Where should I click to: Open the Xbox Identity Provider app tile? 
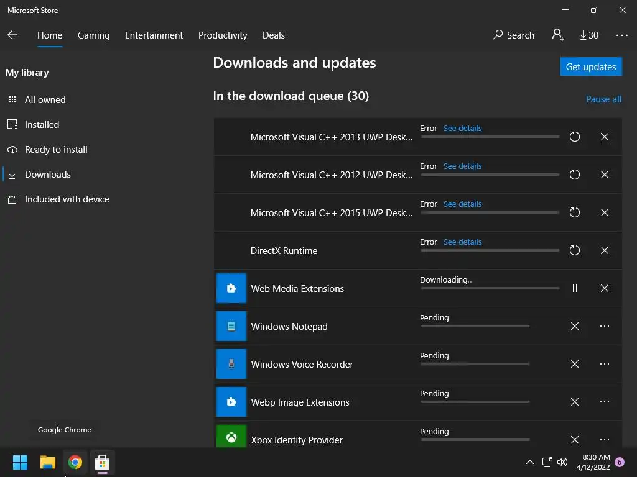(231, 437)
